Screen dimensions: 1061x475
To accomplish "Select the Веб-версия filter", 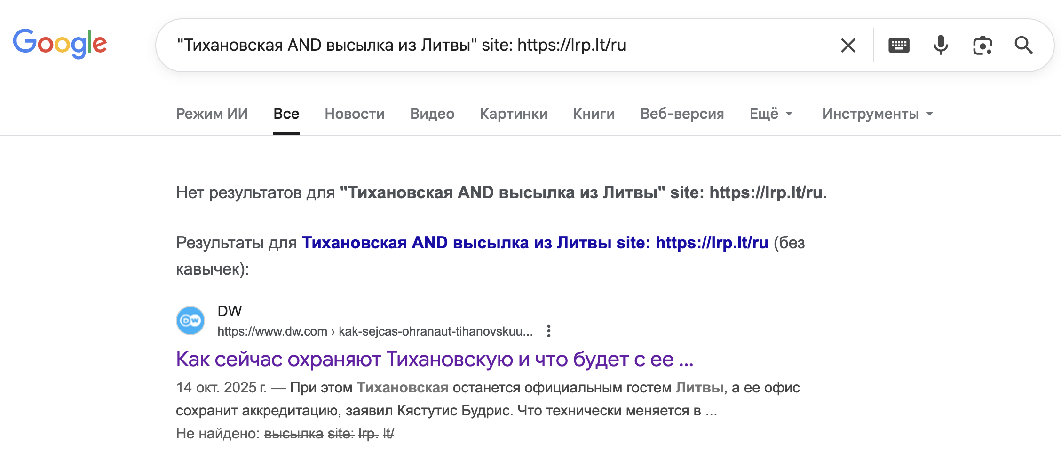I will point(682,114).
